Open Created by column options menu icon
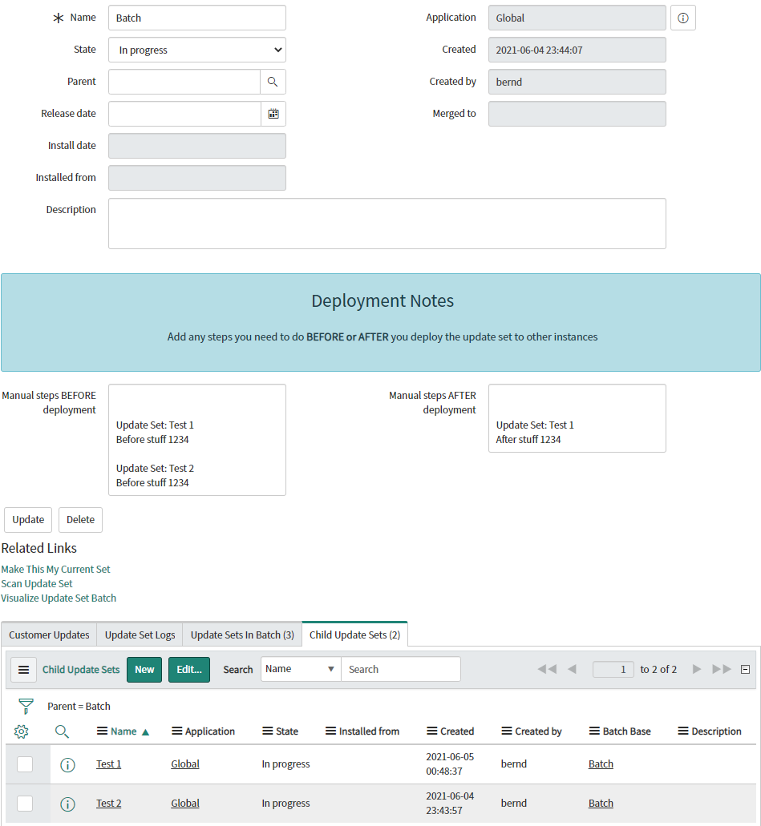The height and width of the screenshot is (826, 761). point(507,731)
